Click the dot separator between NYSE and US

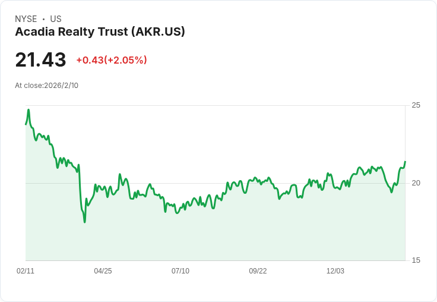43,19
